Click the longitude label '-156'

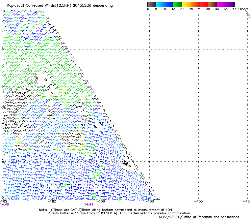(x=150, y=201)
